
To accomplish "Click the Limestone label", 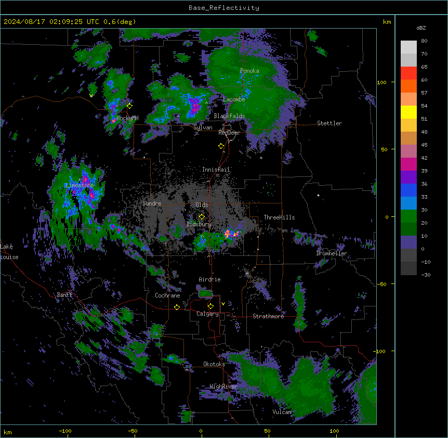I will coord(80,185).
